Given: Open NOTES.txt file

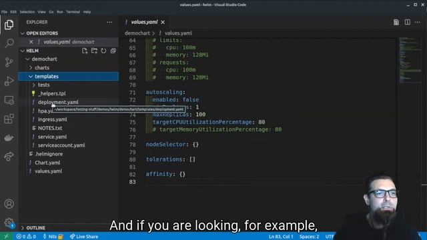Looking at the screenshot, I should click(x=50, y=128).
